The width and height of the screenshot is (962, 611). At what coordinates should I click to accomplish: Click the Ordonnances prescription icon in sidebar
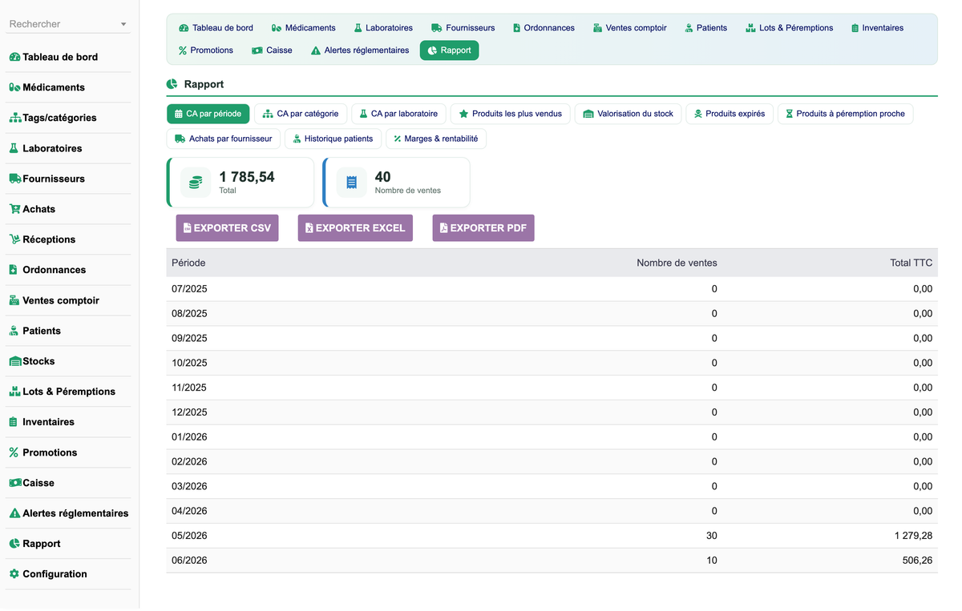pos(14,271)
